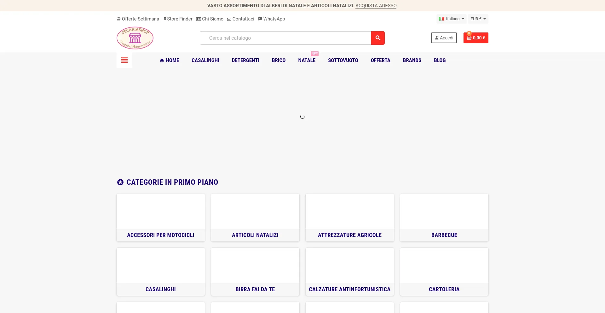Open the Barbecue category card
Image resolution: width=605 pixels, height=313 pixels.
(444, 217)
